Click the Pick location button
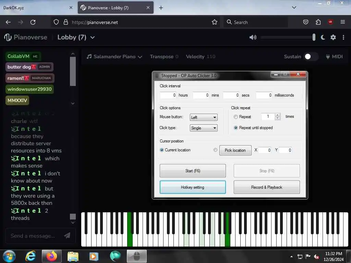The image size is (351, 263). (235, 150)
